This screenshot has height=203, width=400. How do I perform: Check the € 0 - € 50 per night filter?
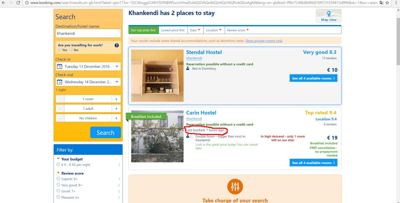pos(58,164)
